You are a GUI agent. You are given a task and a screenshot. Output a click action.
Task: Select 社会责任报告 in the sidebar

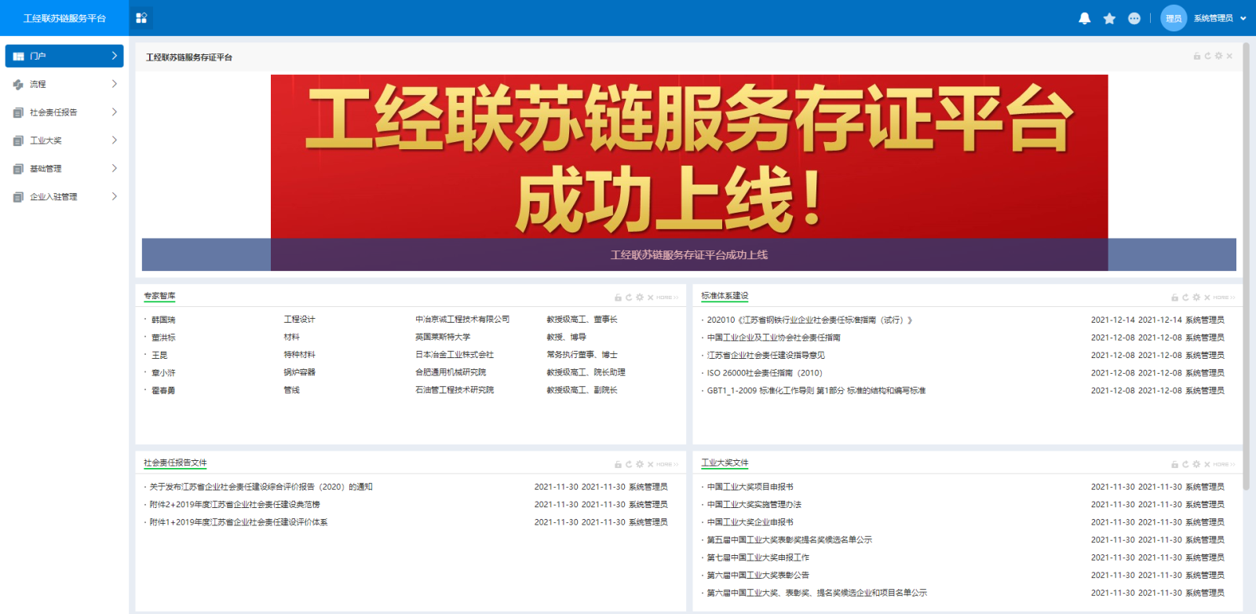pyautogui.click(x=64, y=112)
